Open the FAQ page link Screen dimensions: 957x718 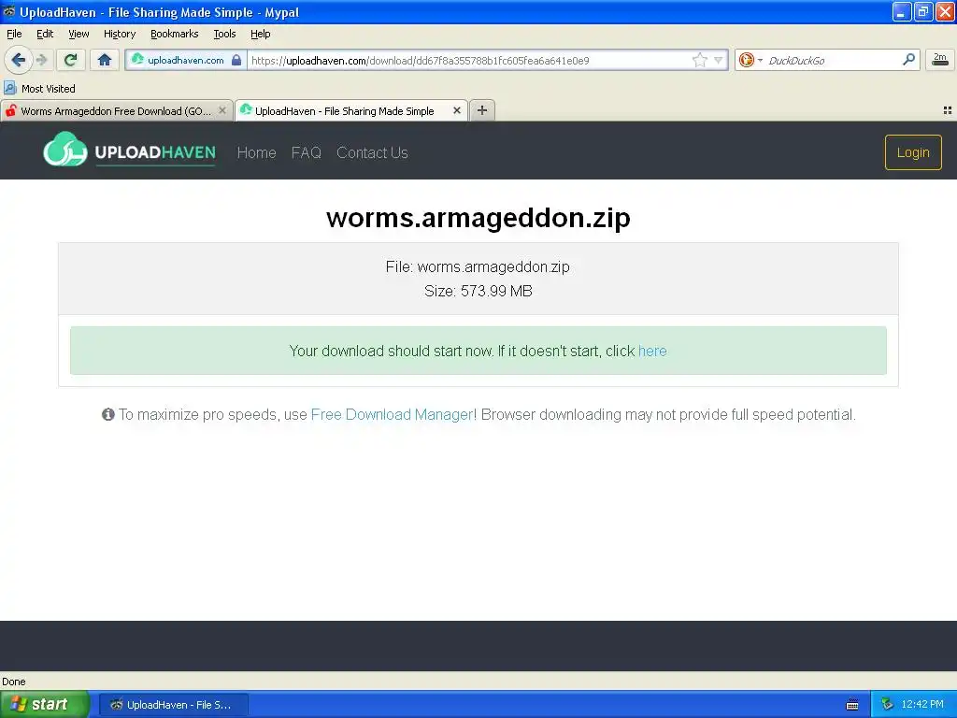pyautogui.click(x=307, y=152)
